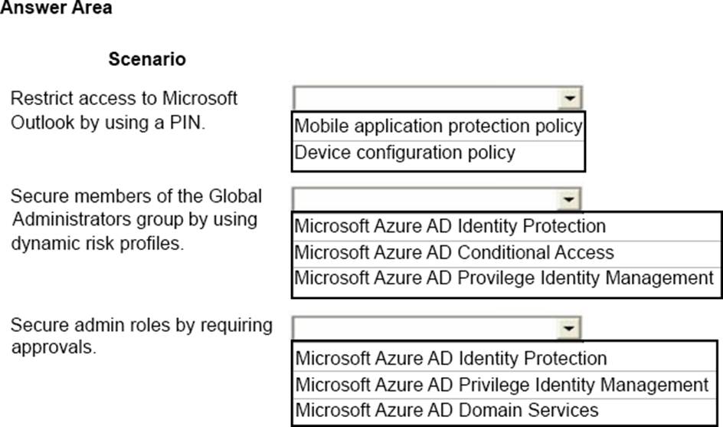This screenshot has height=427, width=723.
Task: Expand the dropdown arrow for Outlook PIN scenario
Action: click(569, 99)
